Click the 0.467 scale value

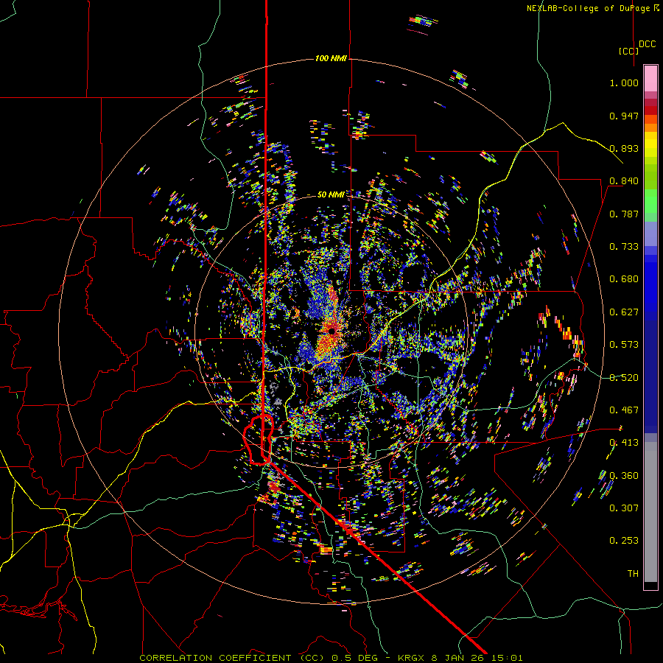pos(624,410)
